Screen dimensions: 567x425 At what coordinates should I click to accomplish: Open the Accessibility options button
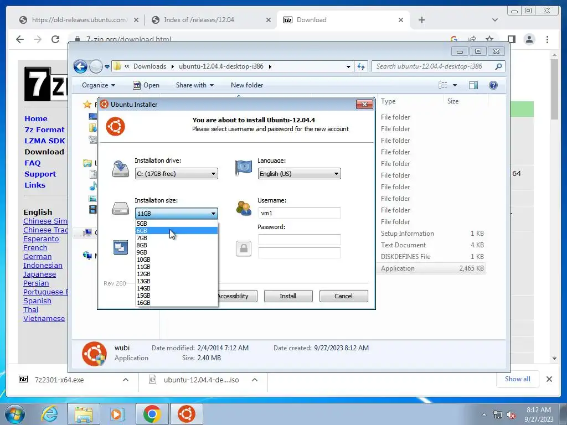coord(237,296)
